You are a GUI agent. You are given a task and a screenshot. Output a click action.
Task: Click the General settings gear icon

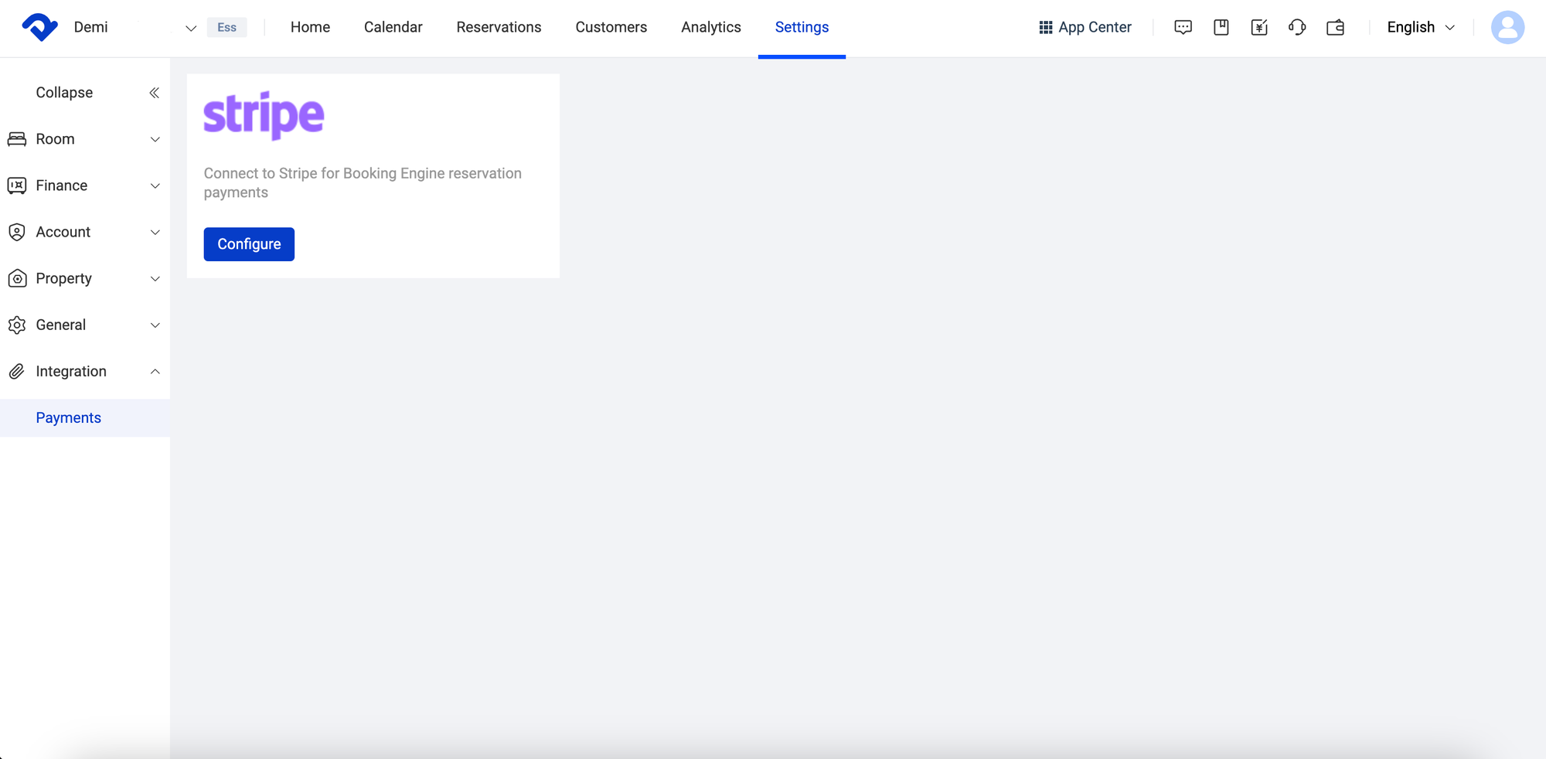tap(18, 325)
